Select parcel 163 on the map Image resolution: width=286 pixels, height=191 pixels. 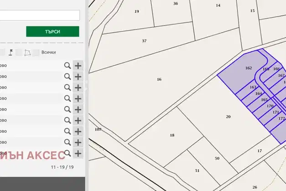(253, 87)
